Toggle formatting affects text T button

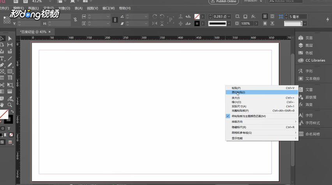pyautogui.click(x=9, y=128)
